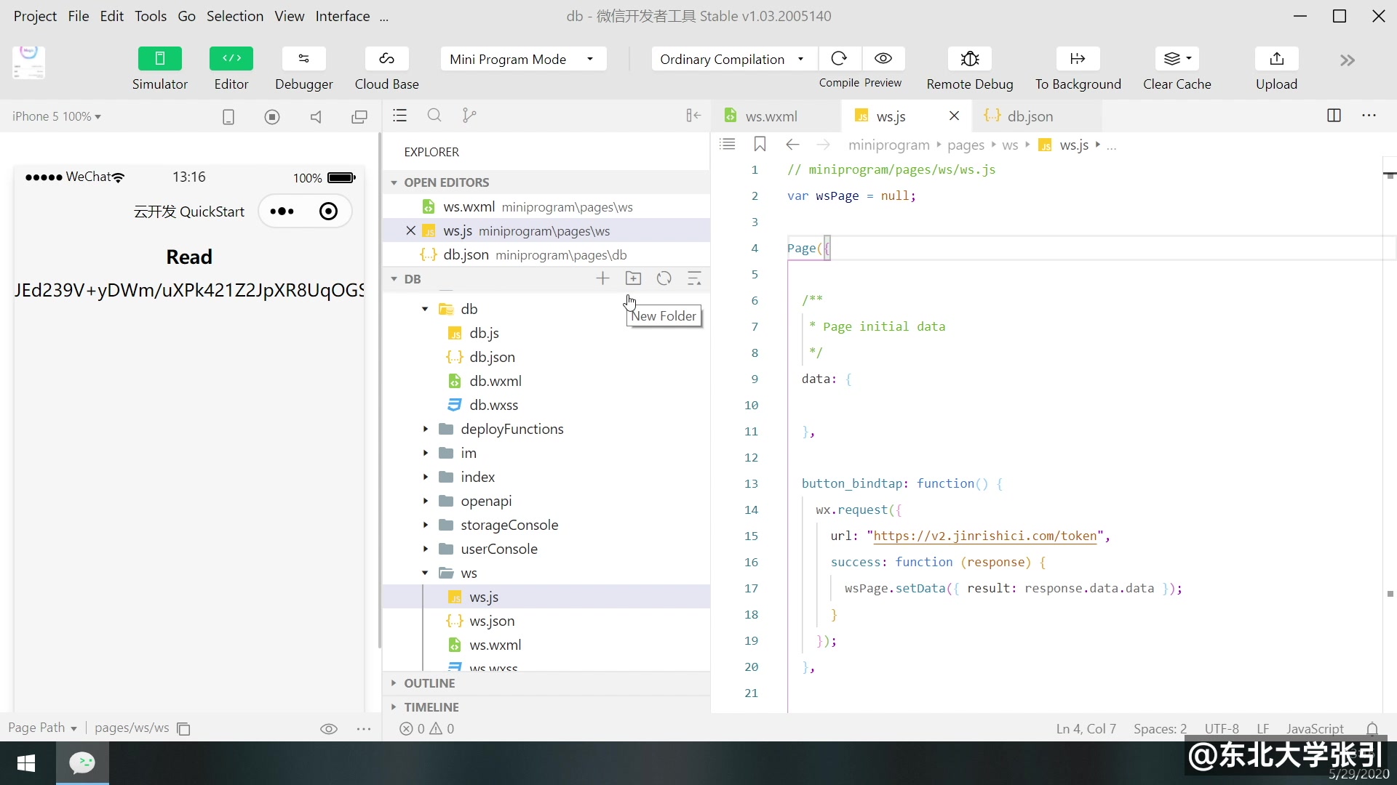Show the explorer list view icon
This screenshot has width=1397, height=785.
point(399,116)
